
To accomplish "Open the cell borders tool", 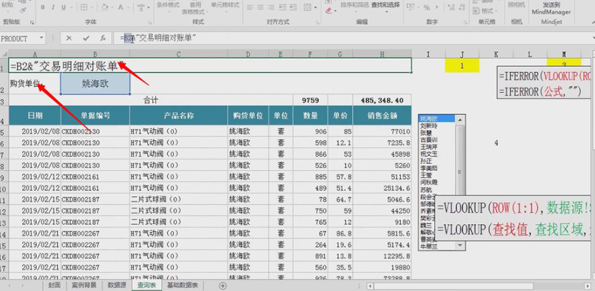I will (84, 7).
